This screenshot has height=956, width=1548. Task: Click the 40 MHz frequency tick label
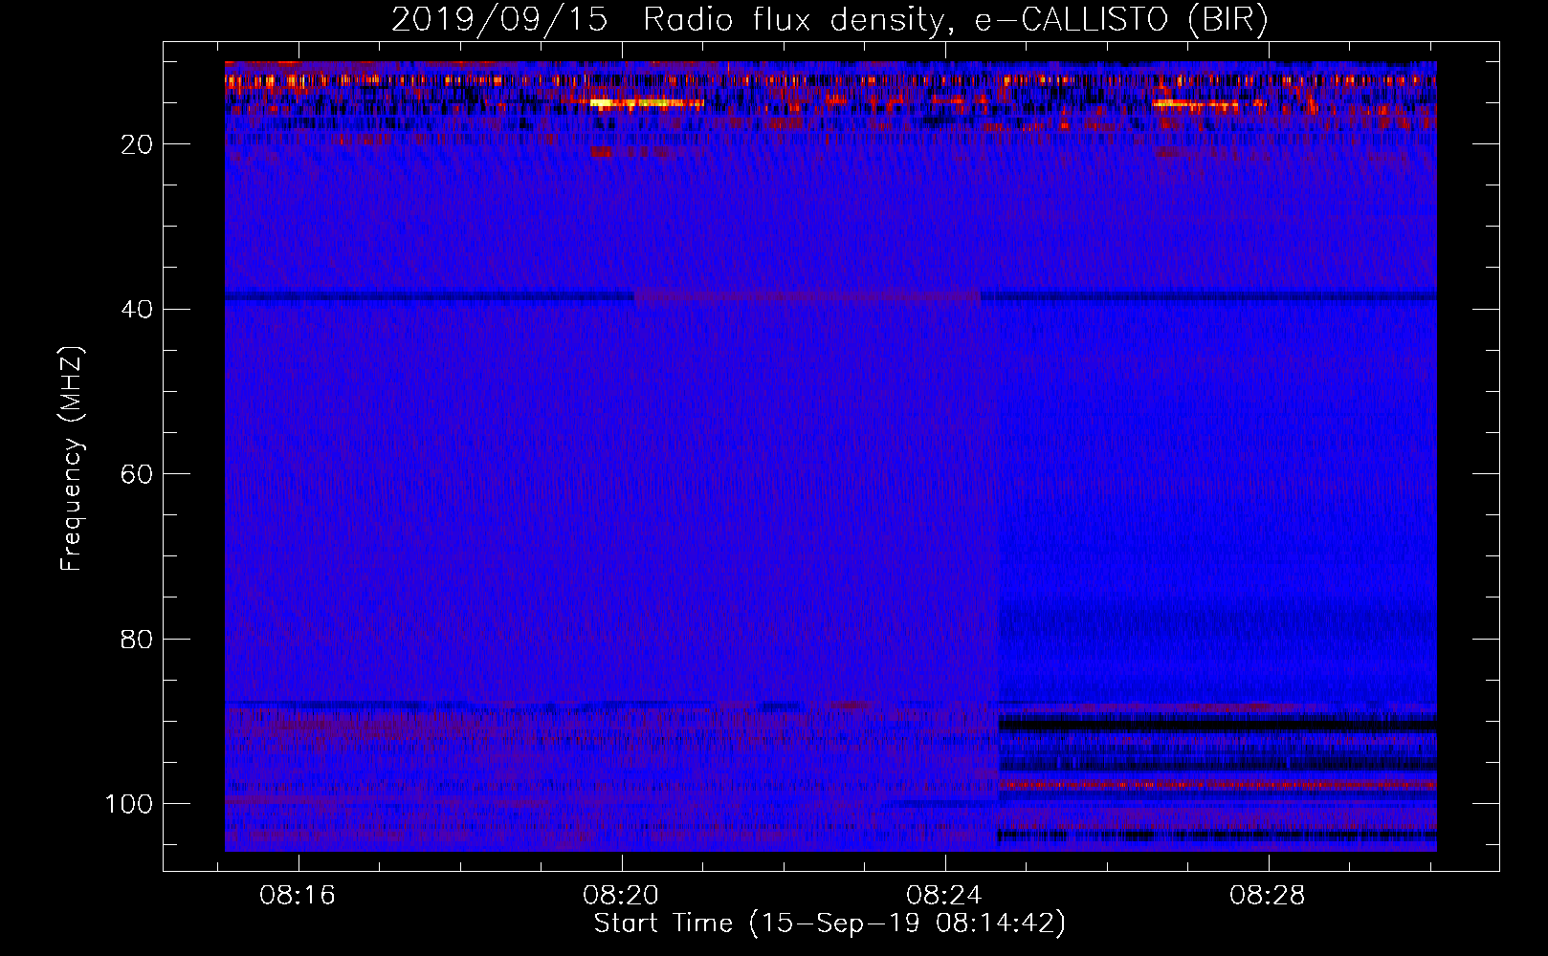coord(138,310)
